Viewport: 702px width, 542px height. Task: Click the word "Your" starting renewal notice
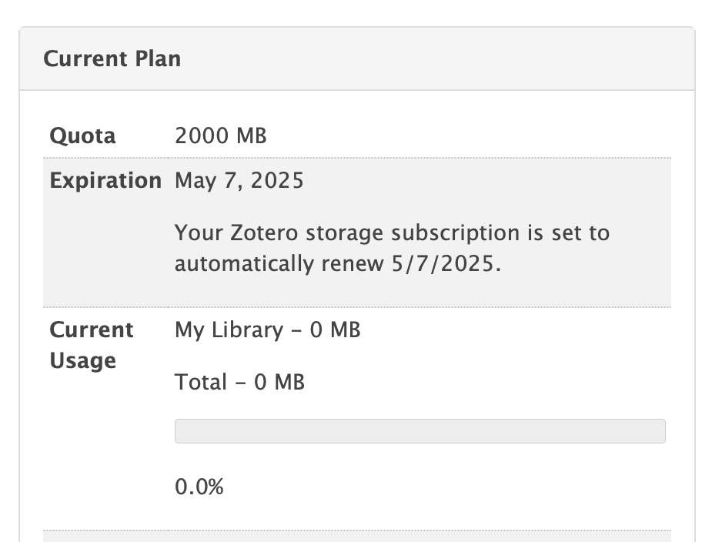click(x=194, y=233)
